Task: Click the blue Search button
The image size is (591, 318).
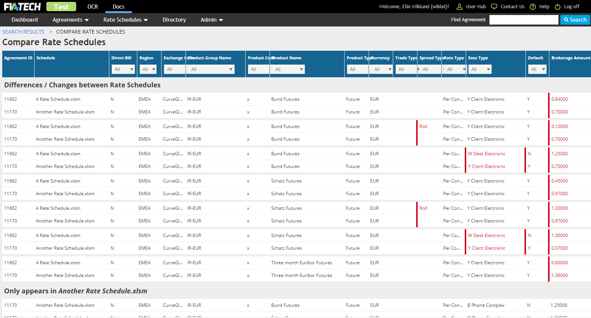Action: tap(575, 20)
